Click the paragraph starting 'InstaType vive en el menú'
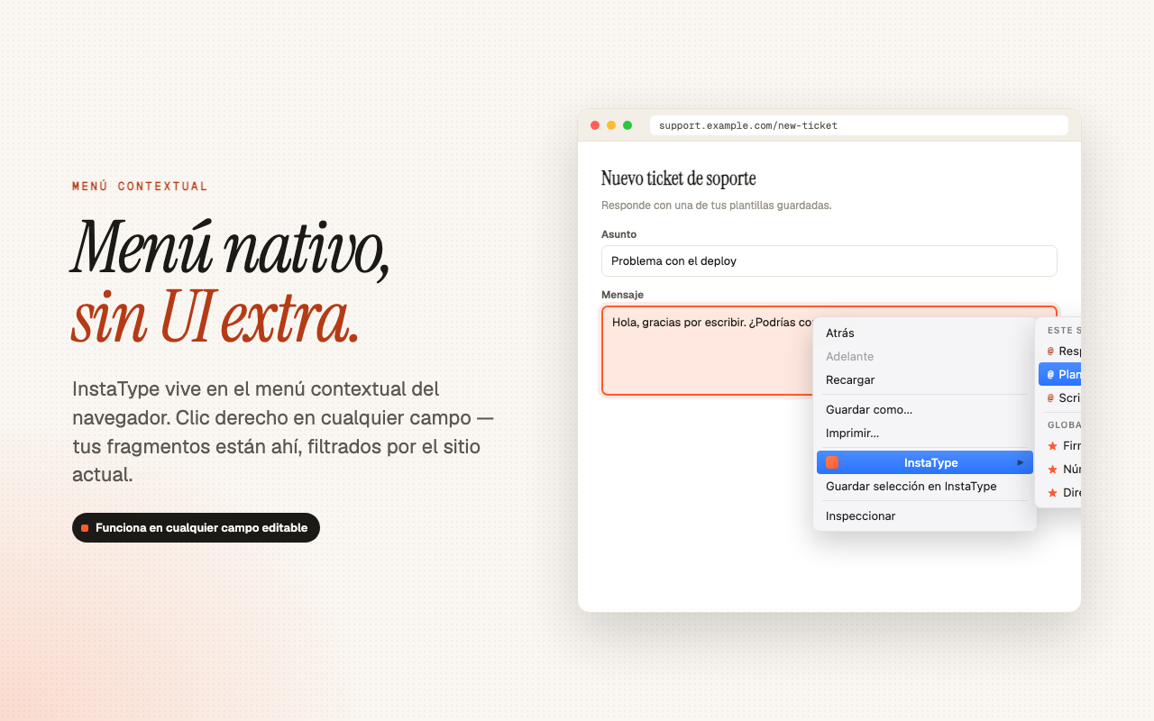Viewport: 1154px width, 721px height. click(x=283, y=431)
